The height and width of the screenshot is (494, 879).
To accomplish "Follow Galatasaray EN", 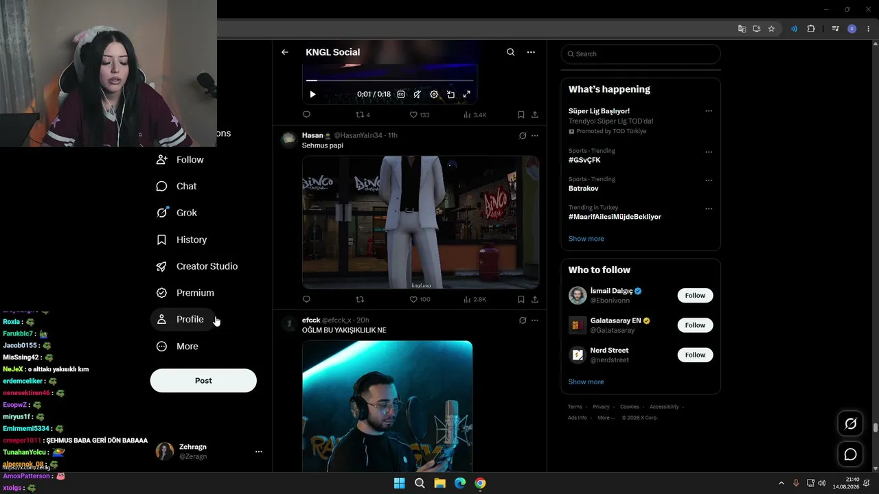I will pos(695,325).
